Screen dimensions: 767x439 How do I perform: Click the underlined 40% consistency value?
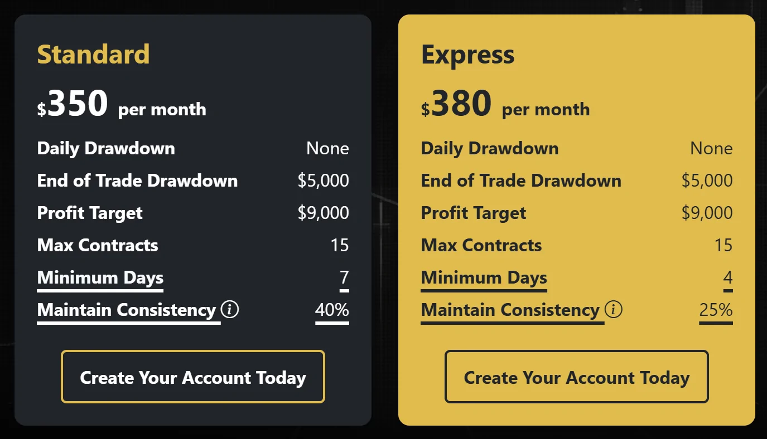[332, 310]
